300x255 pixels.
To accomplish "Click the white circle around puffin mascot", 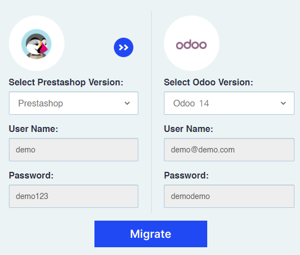I will coord(37,43).
